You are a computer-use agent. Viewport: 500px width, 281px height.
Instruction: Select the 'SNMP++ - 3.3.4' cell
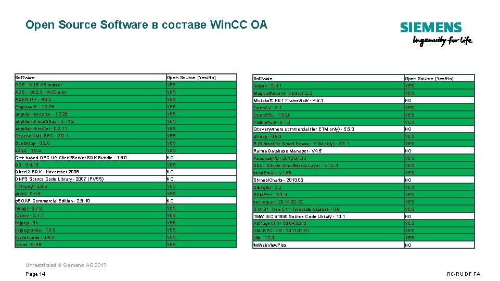(328, 195)
